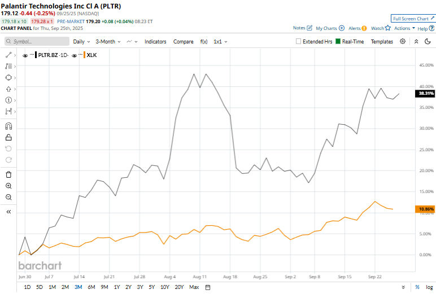Select the 1M range
This screenshot has width=436, height=298.
coord(53,287)
